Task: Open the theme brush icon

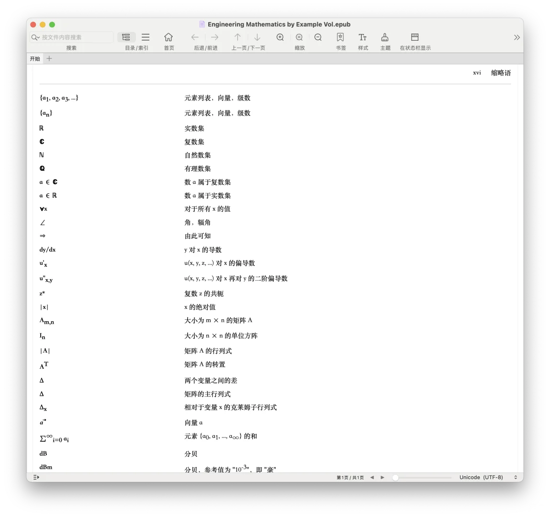Action: (385, 37)
